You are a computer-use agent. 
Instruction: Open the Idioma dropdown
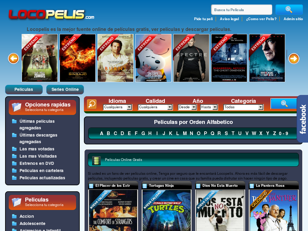118,107
